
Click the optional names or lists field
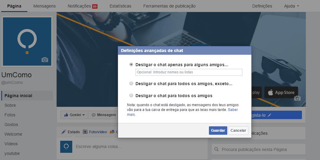[x=189, y=72]
